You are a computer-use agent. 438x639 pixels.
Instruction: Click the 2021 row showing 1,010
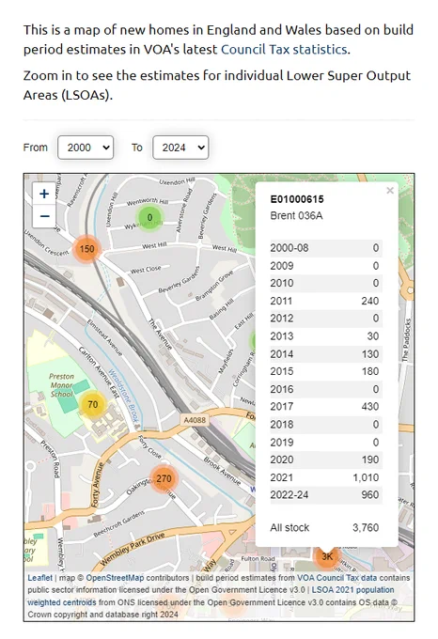326,477
